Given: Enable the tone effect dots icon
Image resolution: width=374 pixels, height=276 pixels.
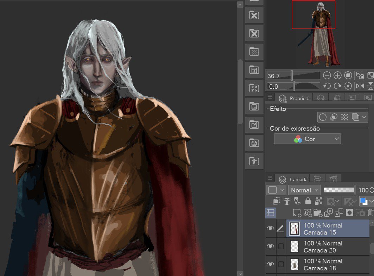Looking at the screenshot, I should point(344,117).
